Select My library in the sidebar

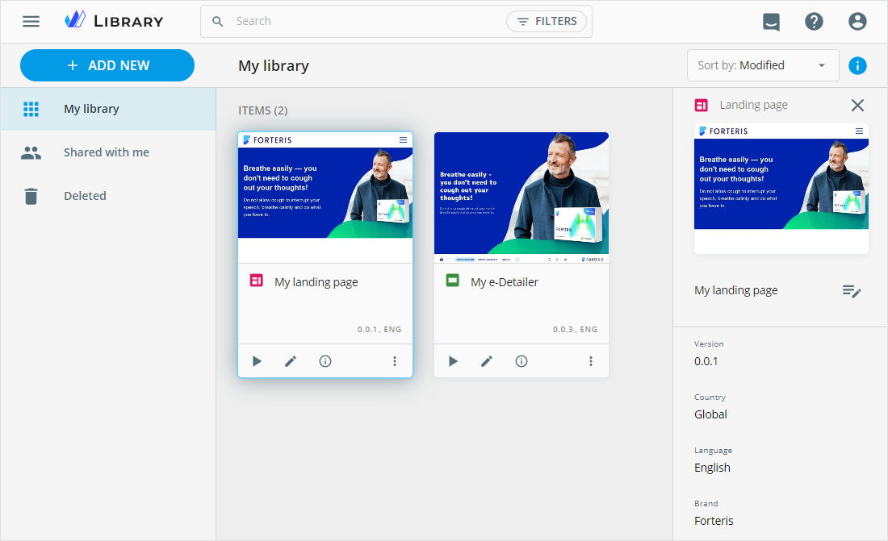point(91,109)
